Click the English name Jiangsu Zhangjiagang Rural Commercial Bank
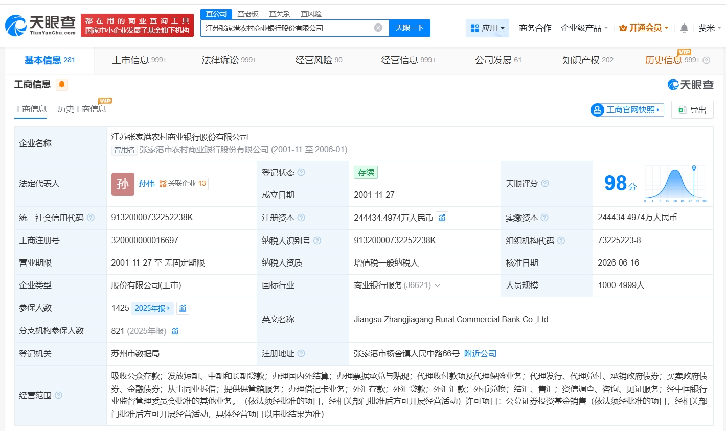 452,320
